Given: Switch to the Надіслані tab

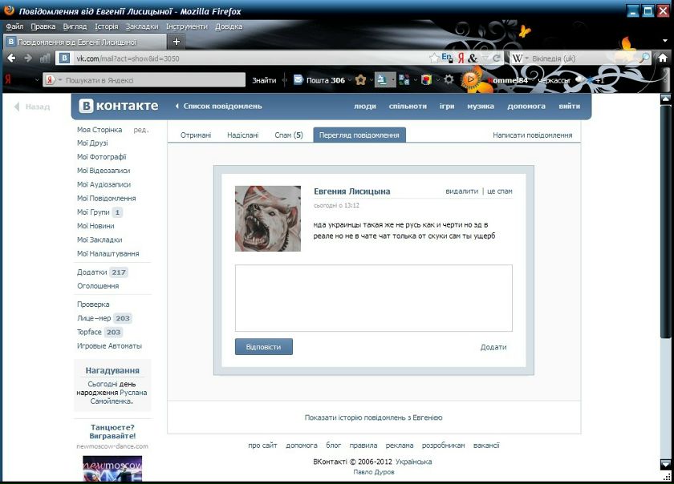Looking at the screenshot, I should point(242,135).
